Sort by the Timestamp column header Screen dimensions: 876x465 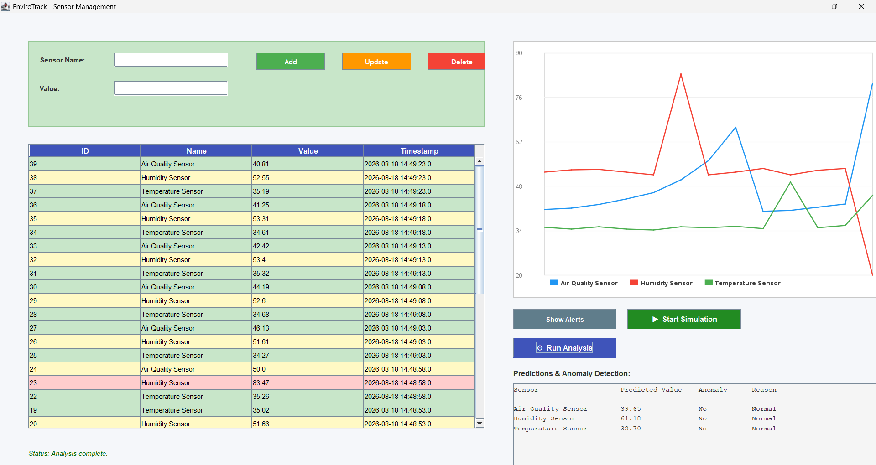pos(419,151)
